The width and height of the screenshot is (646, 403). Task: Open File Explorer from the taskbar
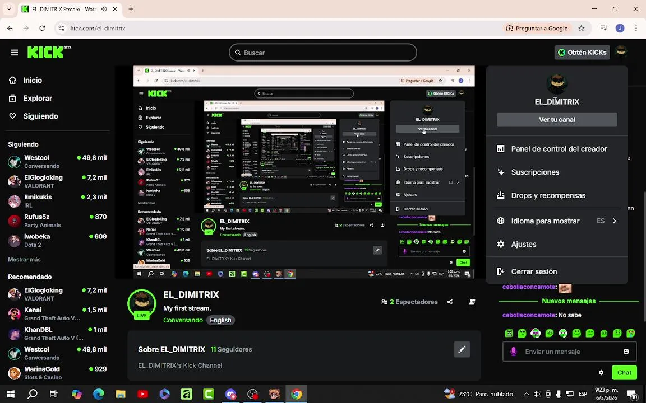pos(121,395)
